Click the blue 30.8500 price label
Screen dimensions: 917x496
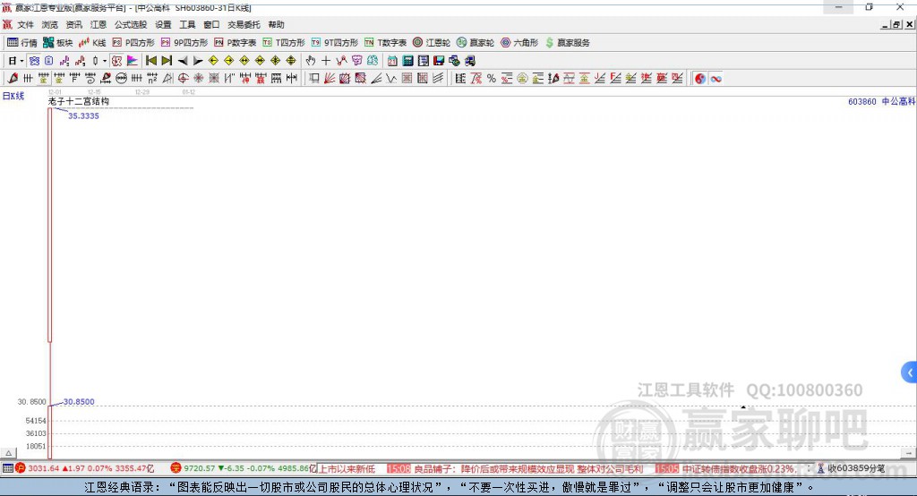(x=79, y=402)
